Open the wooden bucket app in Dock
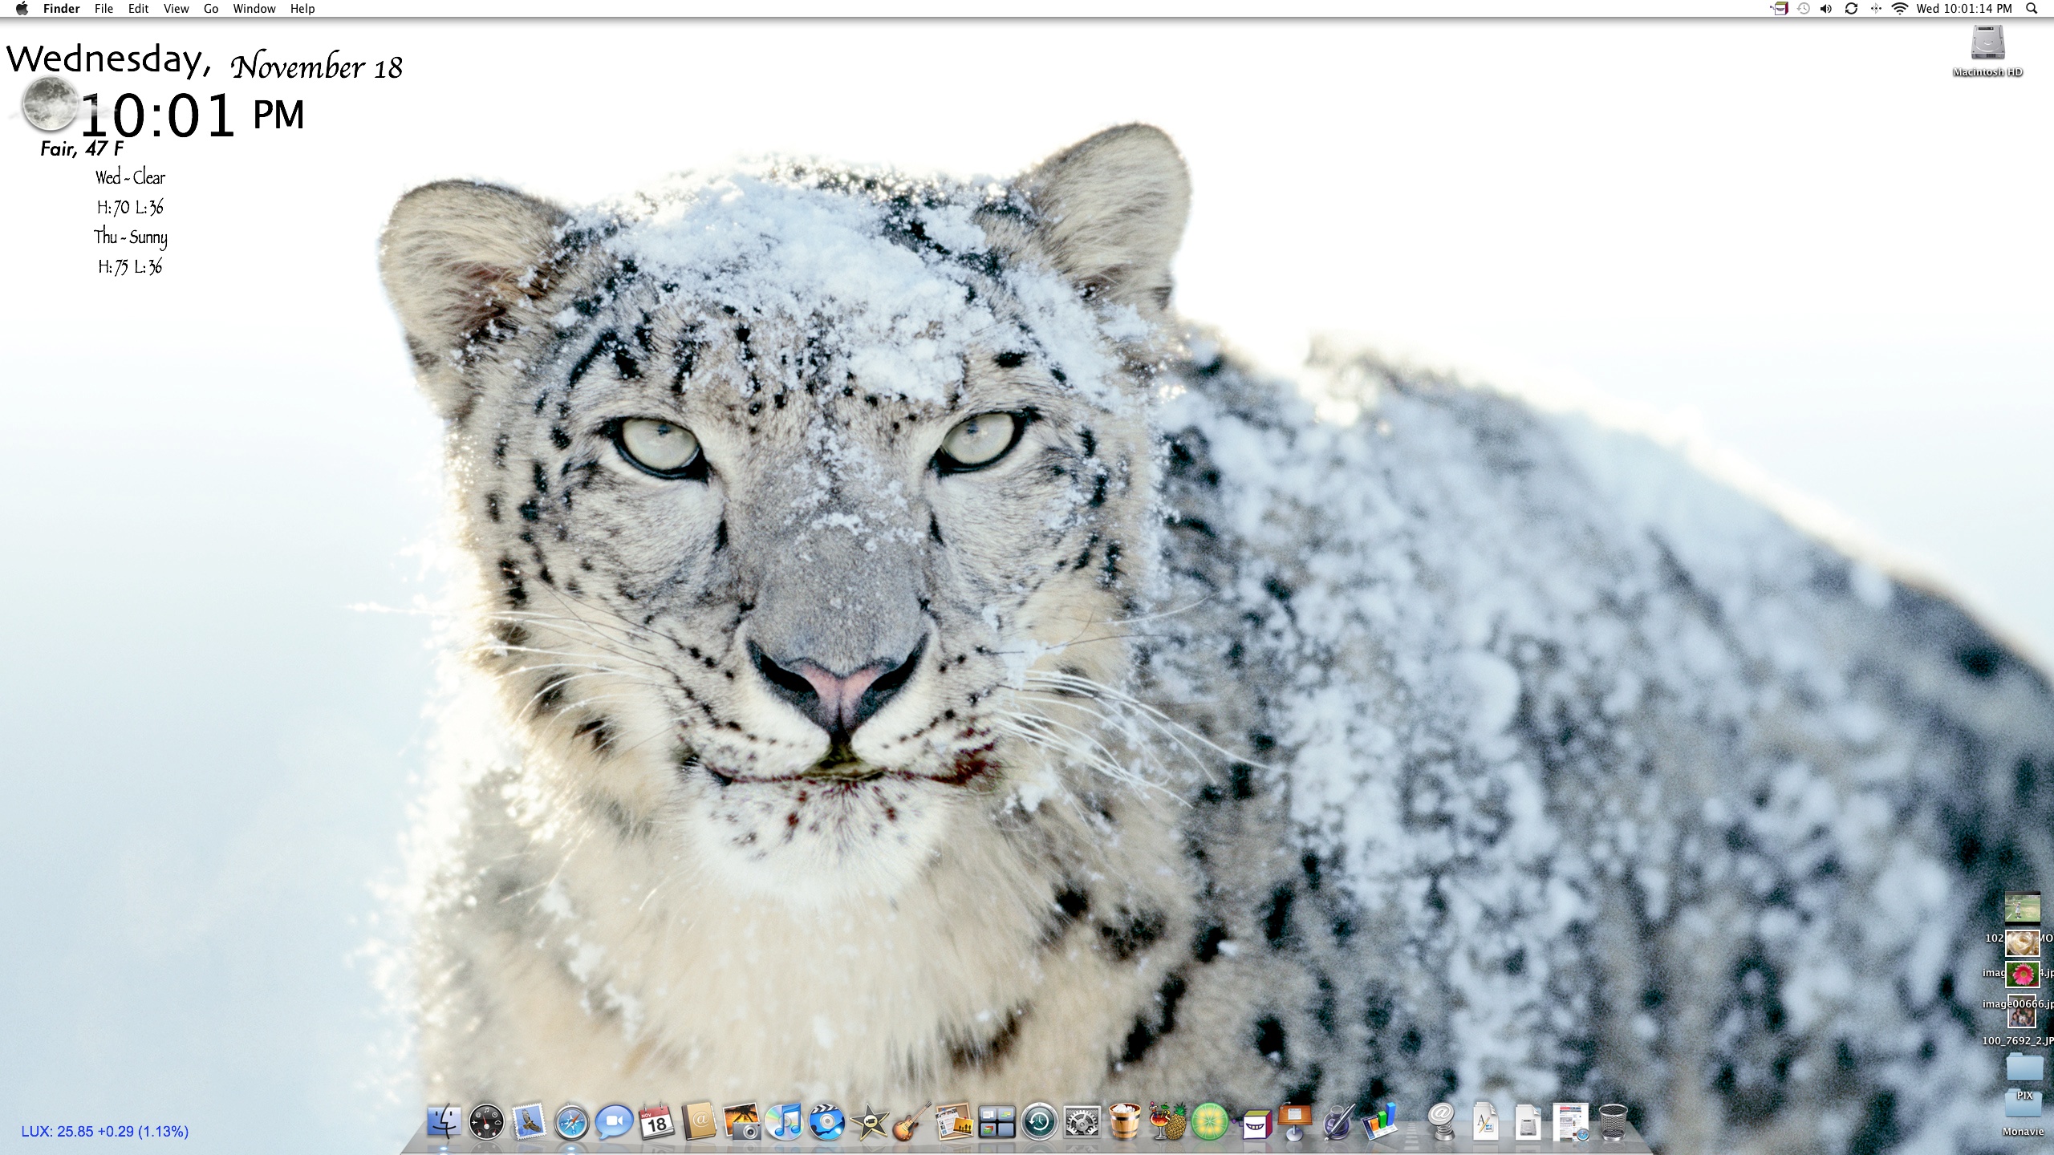Screen dimensions: 2054x1155 [x=1125, y=1121]
